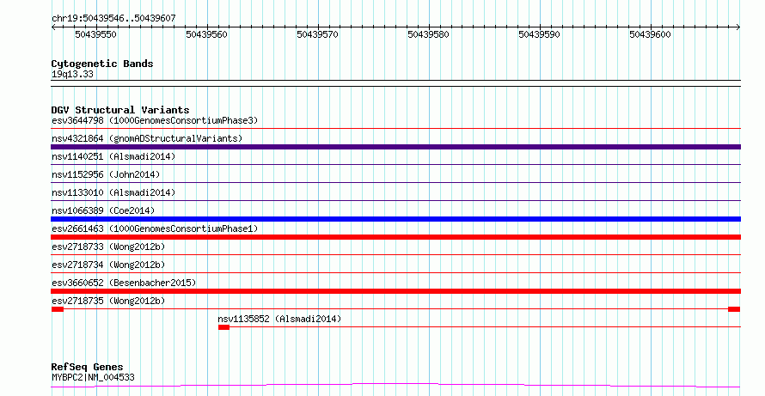Image resolution: width=765 pixels, height=396 pixels.
Task: Click the red left-end block of esv2718735
Action: pyautogui.click(x=58, y=309)
